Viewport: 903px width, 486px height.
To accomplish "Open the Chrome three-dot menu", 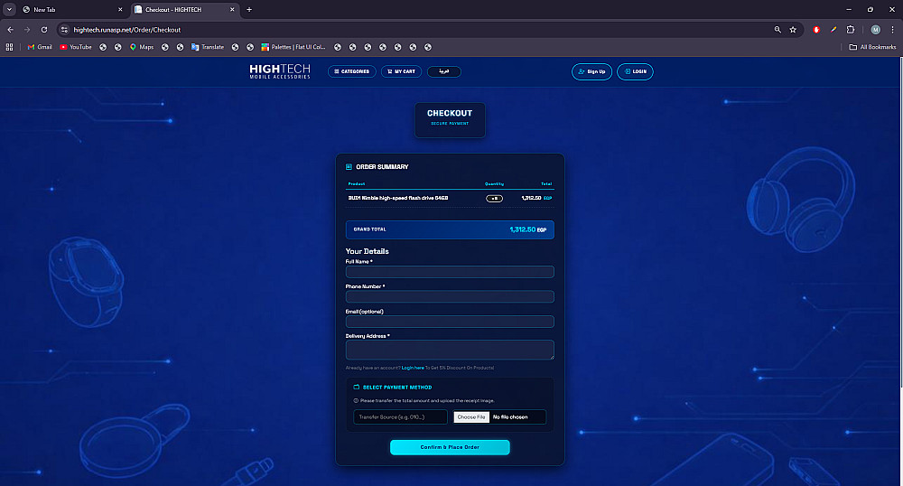I will [x=893, y=30].
